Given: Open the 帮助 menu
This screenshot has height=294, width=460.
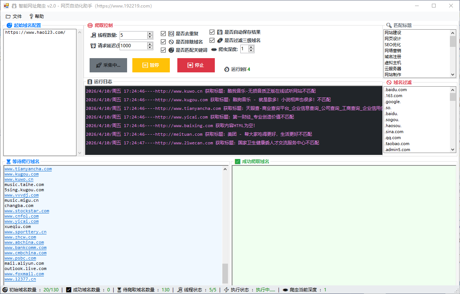Looking at the screenshot, I should point(37,16).
